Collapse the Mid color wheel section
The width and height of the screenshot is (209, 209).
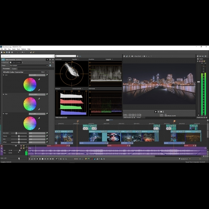(x=3, y=94)
